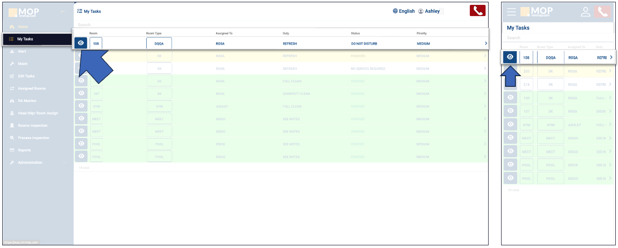
Task: Open Rooms Inspection page from sidebar
Action: click(x=32, y=126)
